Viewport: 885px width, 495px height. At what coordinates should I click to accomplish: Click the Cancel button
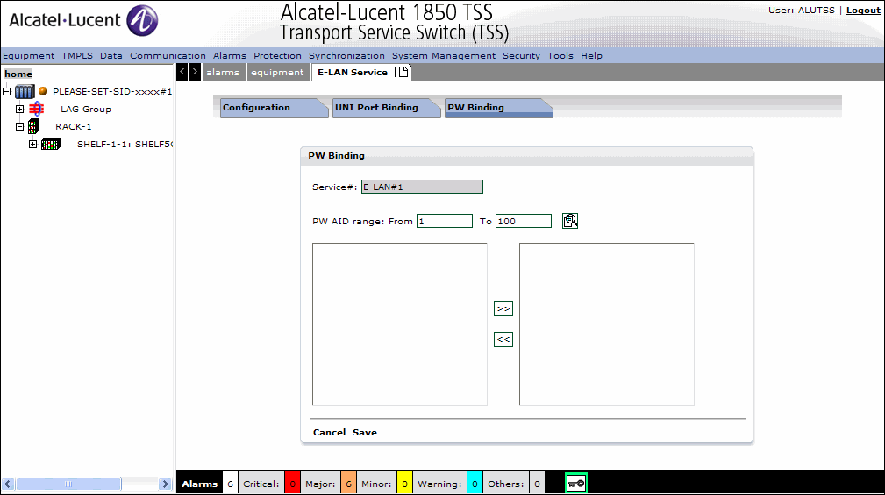[329, 433]
